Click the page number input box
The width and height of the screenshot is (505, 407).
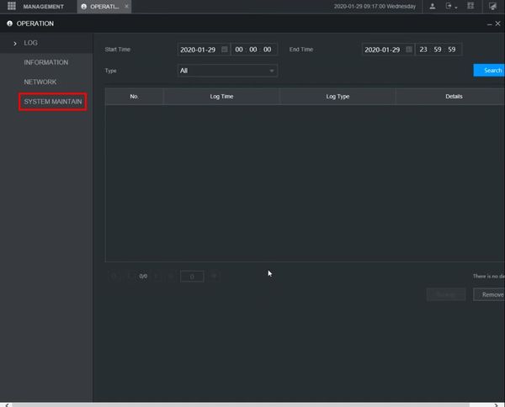pos(192,276)
